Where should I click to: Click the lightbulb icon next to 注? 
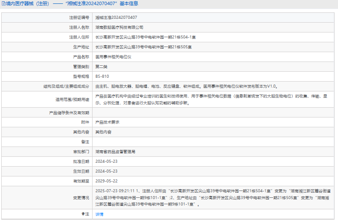83,214
